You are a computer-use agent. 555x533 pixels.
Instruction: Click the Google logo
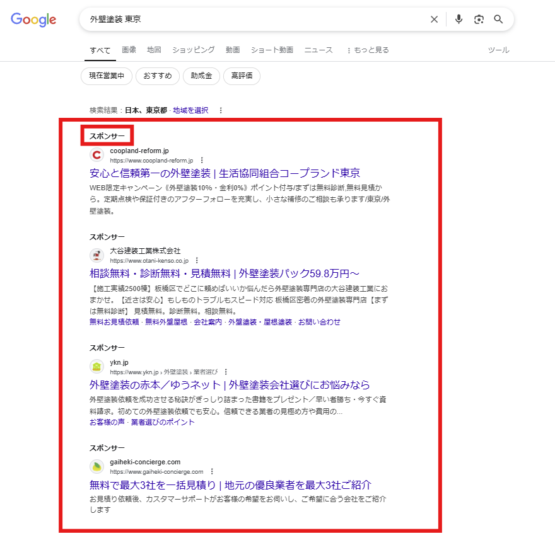(33, 20)
